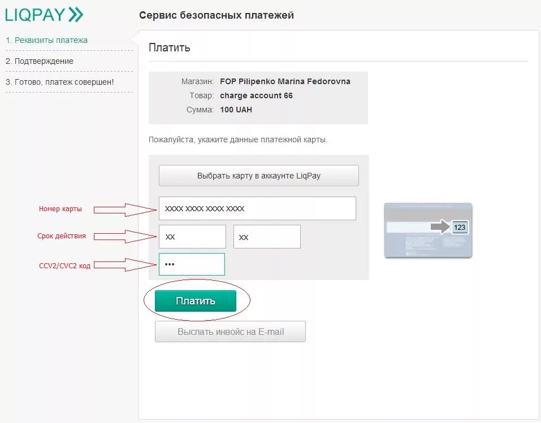Open Выбрать карту в аккаунте LiqPay
This screenshot has width=541, height=423.
[x=258, y=175]
